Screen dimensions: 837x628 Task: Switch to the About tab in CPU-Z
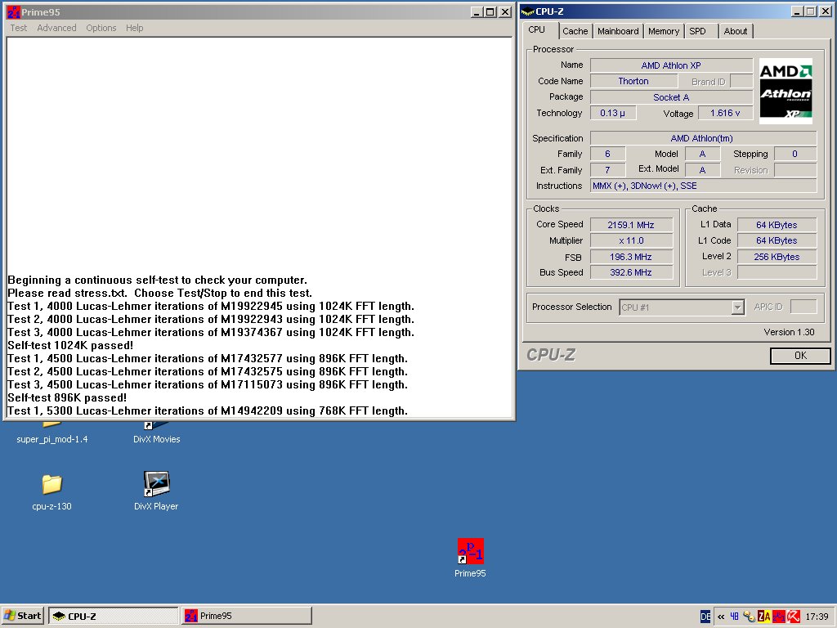[735, 31]
